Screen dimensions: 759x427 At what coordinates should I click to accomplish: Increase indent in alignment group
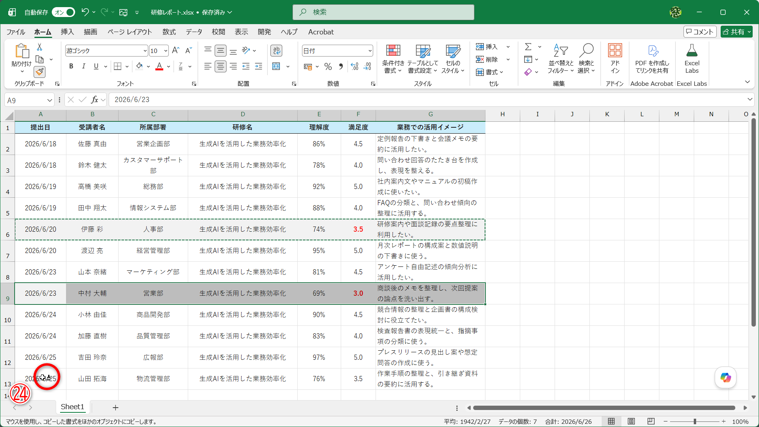259,66
